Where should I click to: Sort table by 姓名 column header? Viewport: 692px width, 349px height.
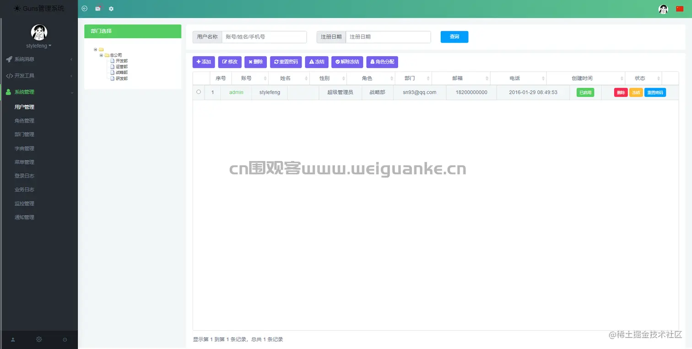289,78
